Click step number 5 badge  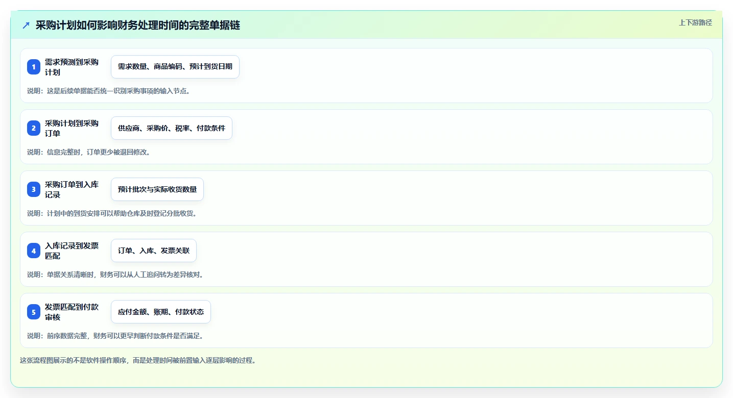pyautogui.click(x=34, y=312)
